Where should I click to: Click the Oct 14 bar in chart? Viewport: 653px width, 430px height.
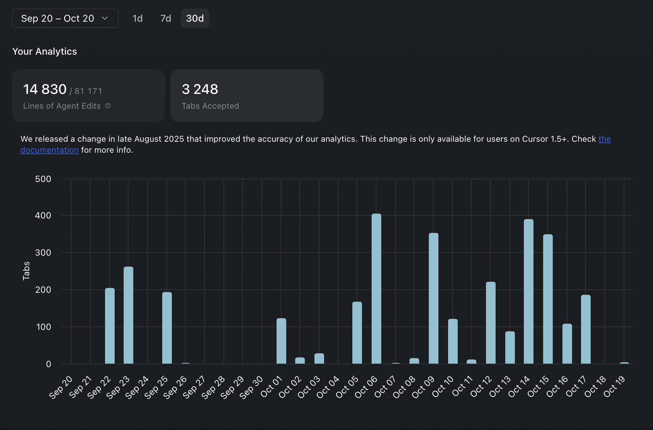coord(529,291)
